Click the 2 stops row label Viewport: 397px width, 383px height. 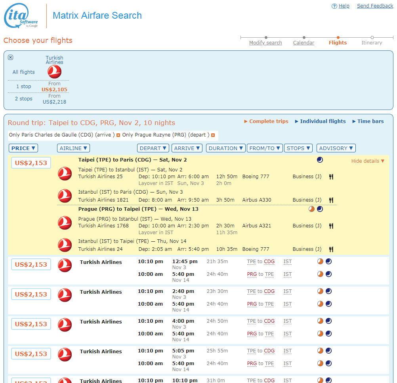23,99
